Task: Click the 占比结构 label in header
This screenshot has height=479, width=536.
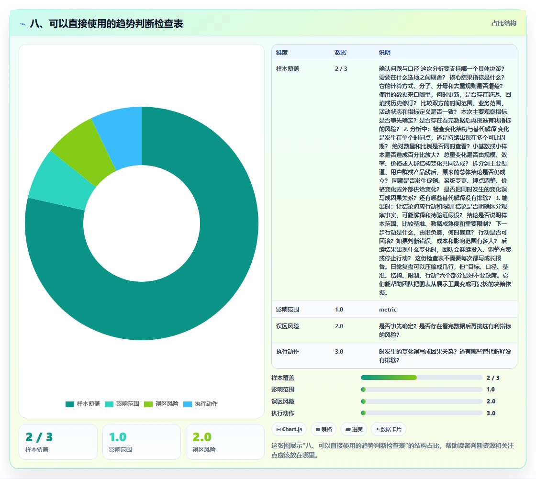Action: pyautogui.click(x=504, y=23)
